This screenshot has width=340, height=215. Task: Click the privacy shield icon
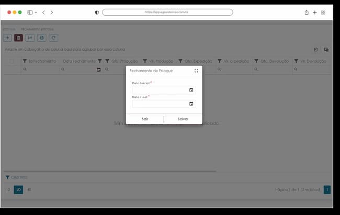(x=97, y=13)
